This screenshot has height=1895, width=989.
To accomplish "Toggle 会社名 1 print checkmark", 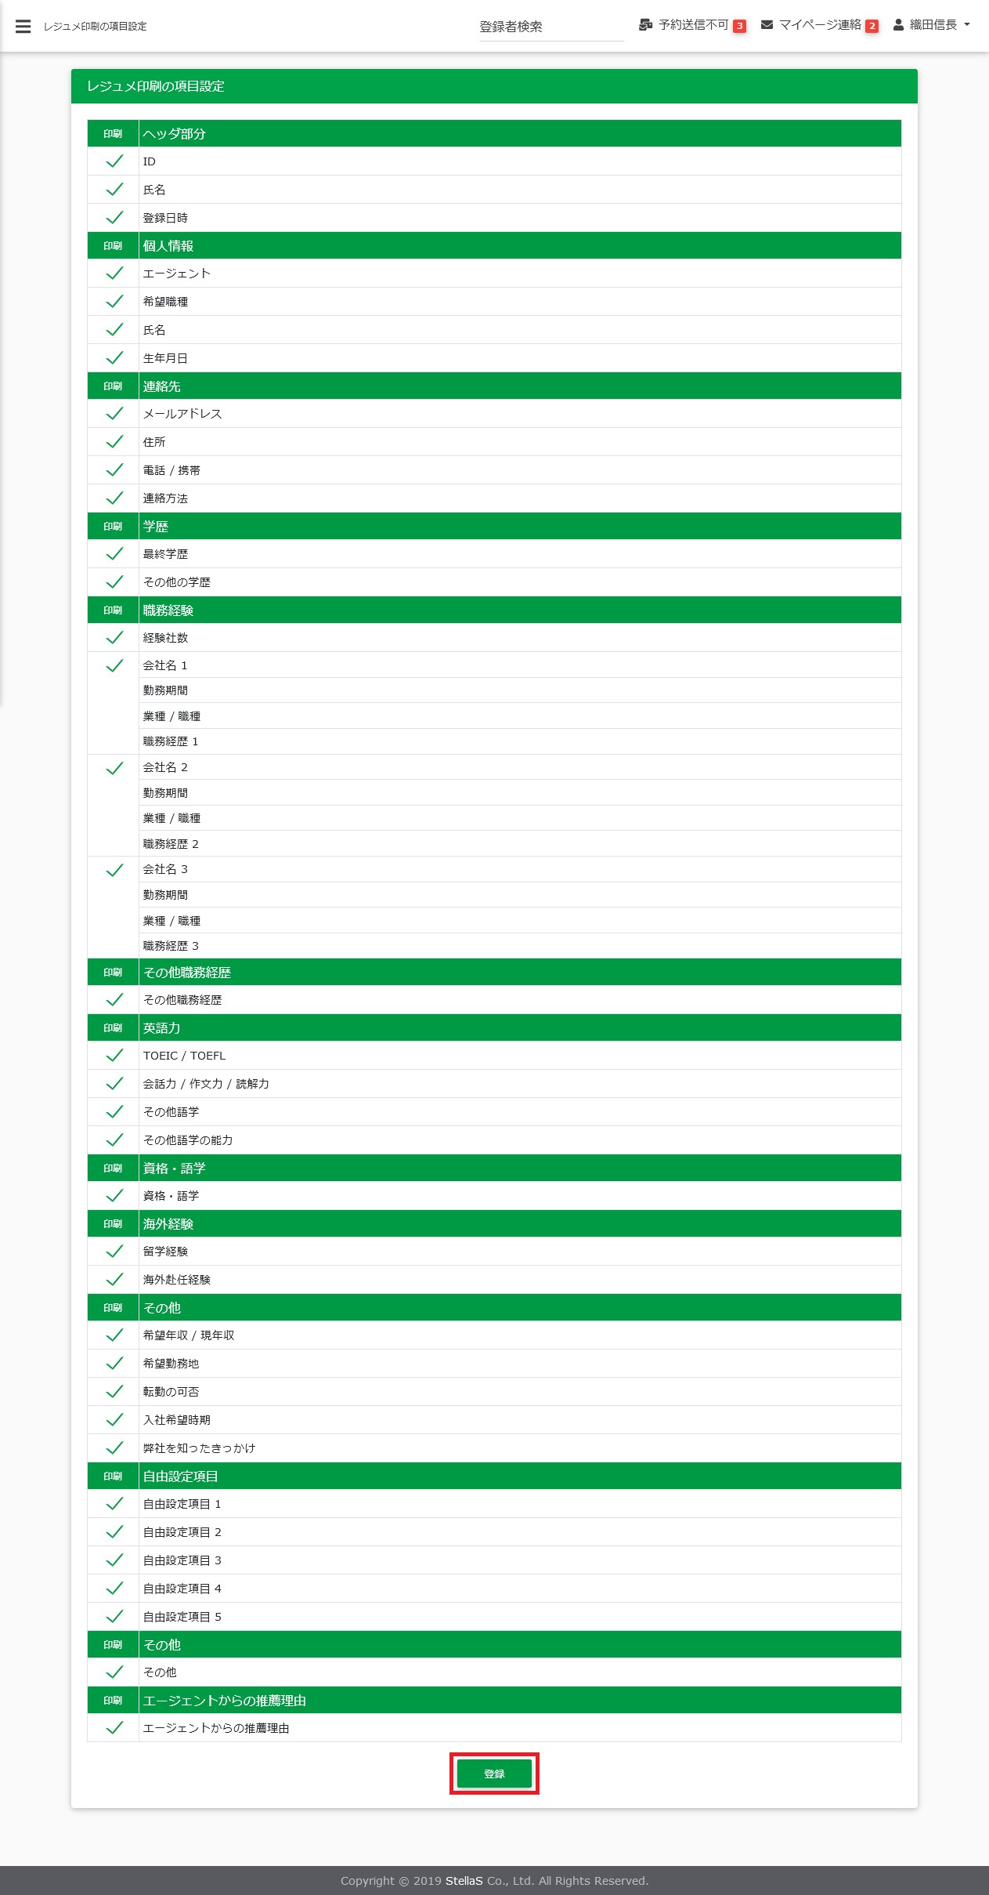I will (x=114, y=665).
